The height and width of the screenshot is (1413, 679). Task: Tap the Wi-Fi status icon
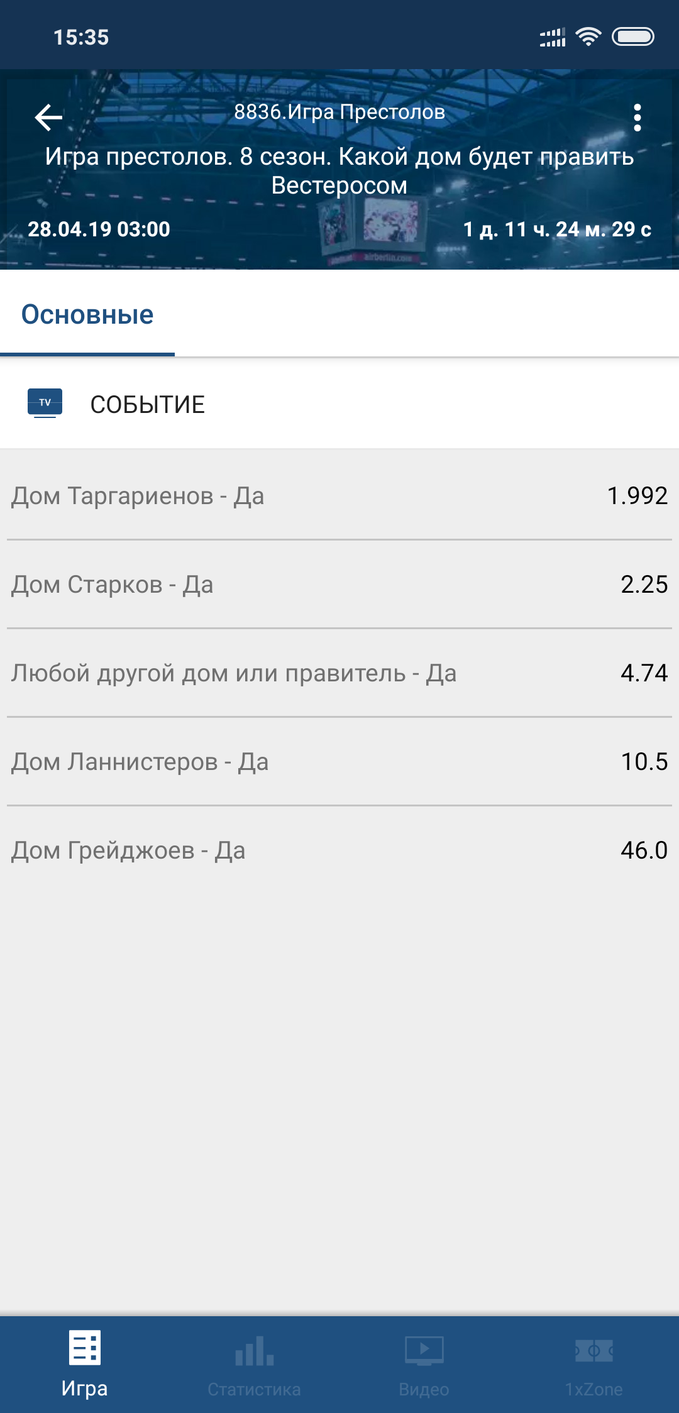588,37
